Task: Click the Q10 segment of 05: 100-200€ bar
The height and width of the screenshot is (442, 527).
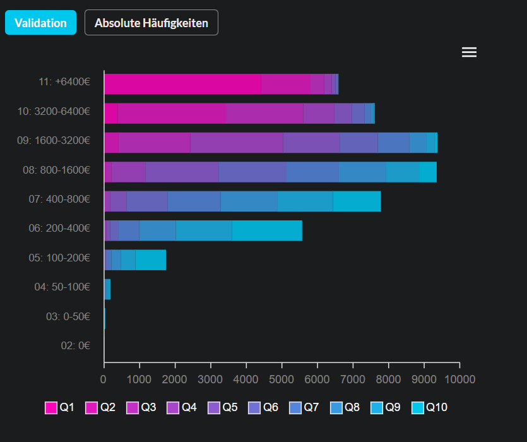Action: pyautogui.click(x=150, y=260)
